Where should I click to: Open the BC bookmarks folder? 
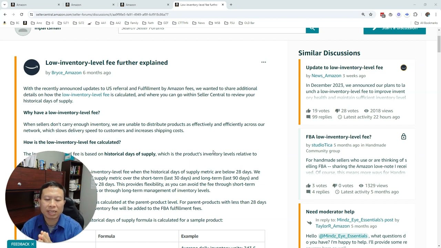(x=15, y=23)
